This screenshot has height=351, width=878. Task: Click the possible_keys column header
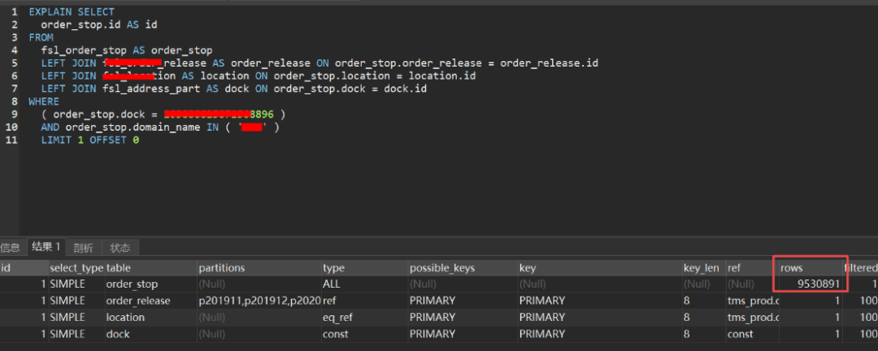tap(463, 267)
